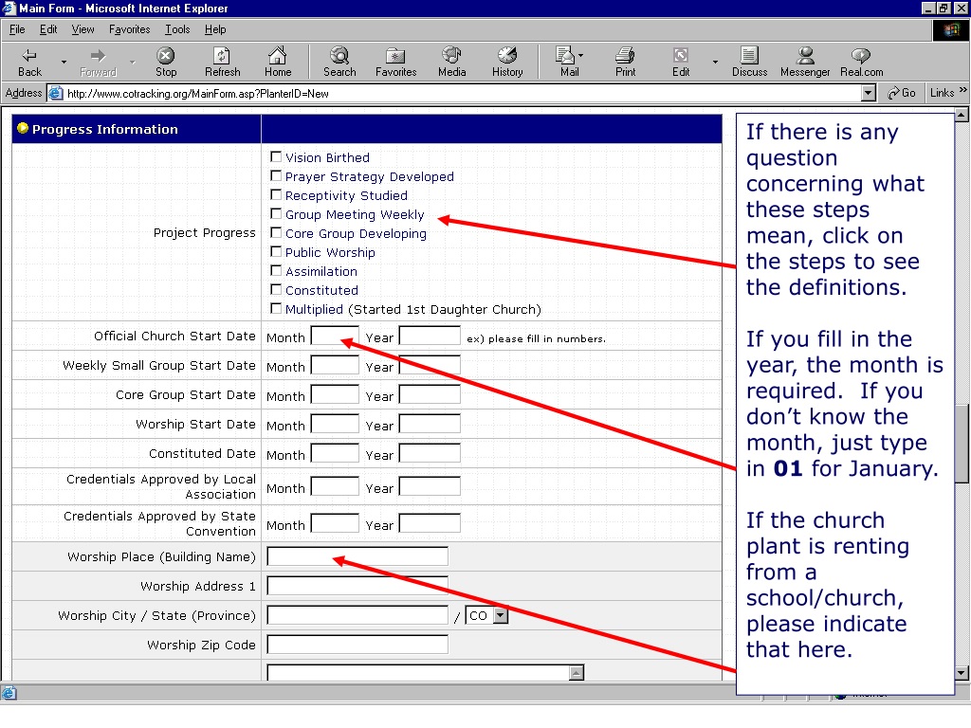Enable the Group Meeting Weekly checkbox
This screenshot has width=971, height=728.
coord(276,214)
